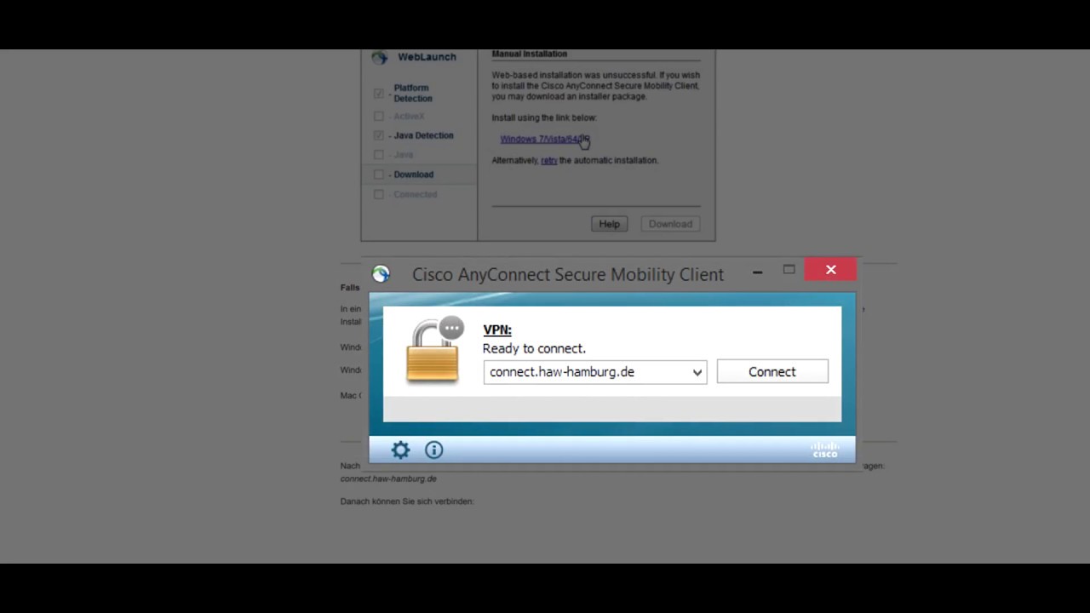
Task: Click 'Cisco AnyConnect Secure Mobility Client' title text
Action: [568, 274]
